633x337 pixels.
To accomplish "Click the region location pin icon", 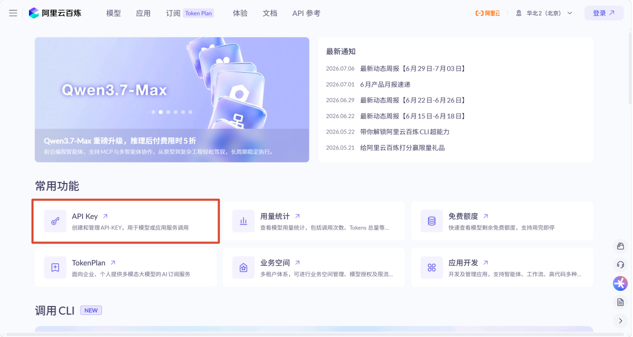I will tap(519, 13).
